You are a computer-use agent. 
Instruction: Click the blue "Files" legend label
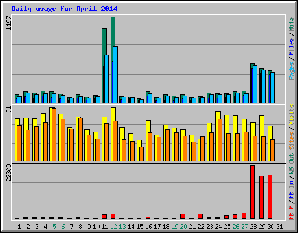(x=291, y=47)
